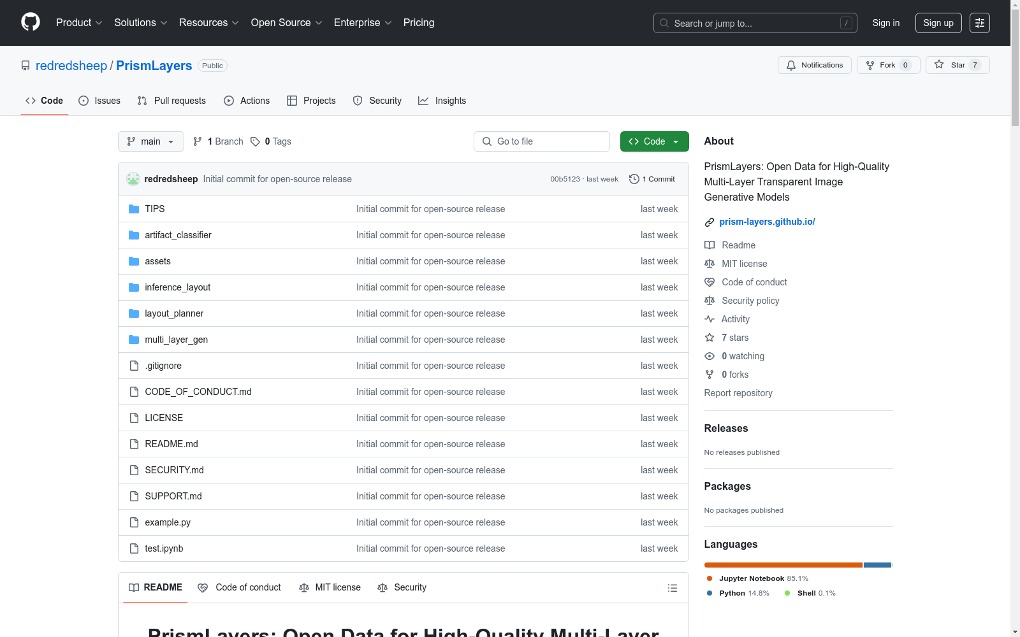1020x637 pixels.
Task: Open the example.py file
Action: 168,522
